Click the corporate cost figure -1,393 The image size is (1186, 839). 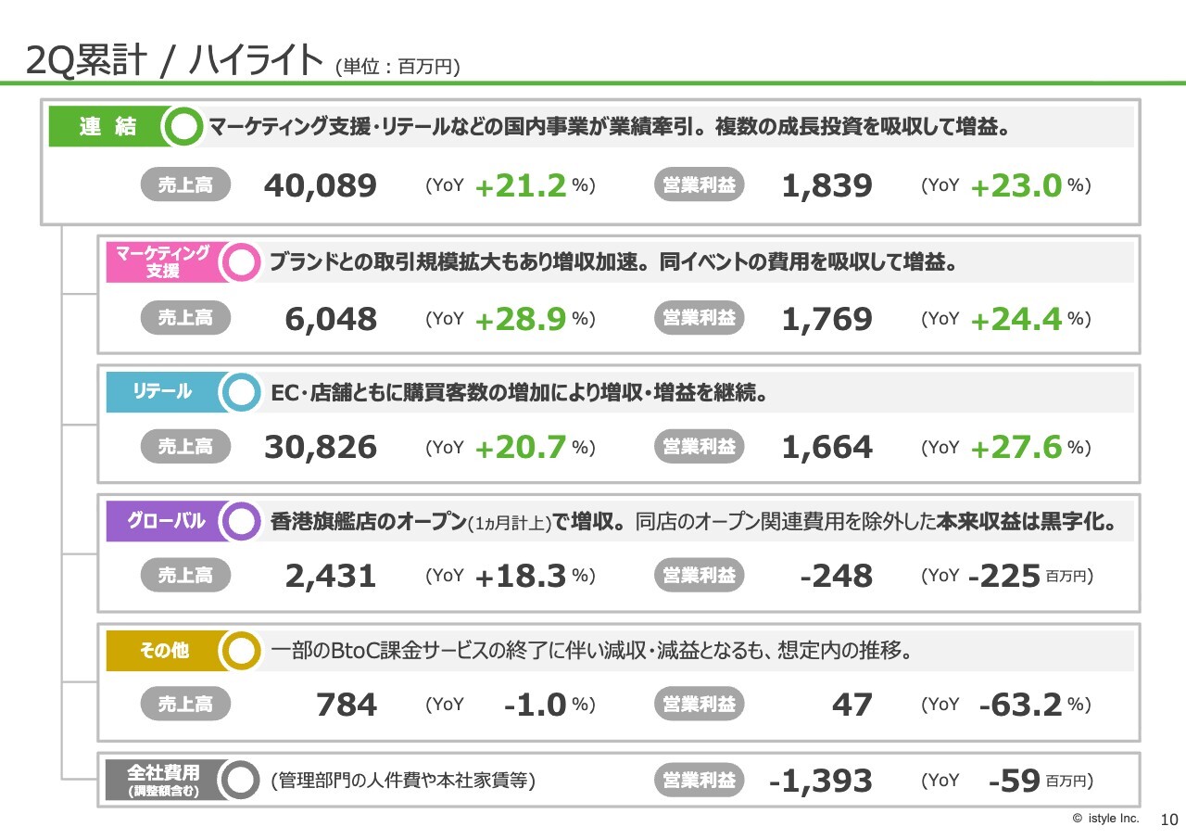821,782
